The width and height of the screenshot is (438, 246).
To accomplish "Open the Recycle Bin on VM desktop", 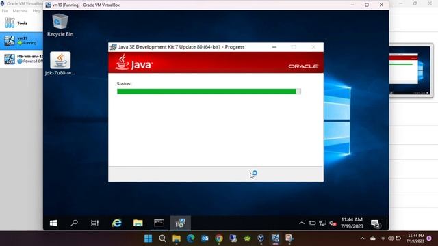I will [60, 25].
